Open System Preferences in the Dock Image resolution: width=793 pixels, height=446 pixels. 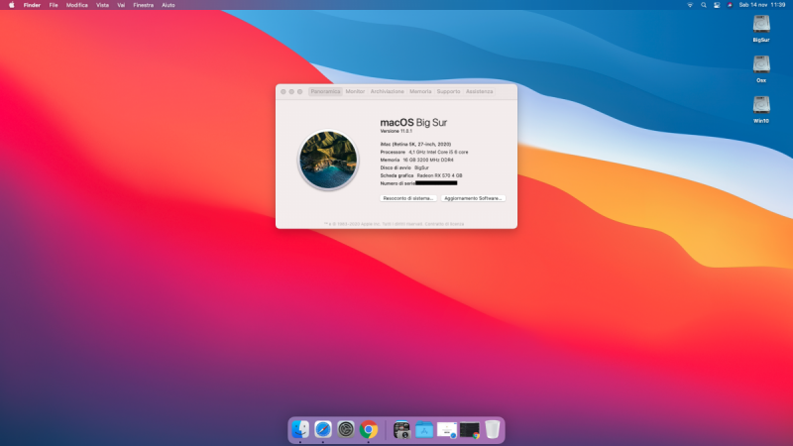click(x=346, y=429)
